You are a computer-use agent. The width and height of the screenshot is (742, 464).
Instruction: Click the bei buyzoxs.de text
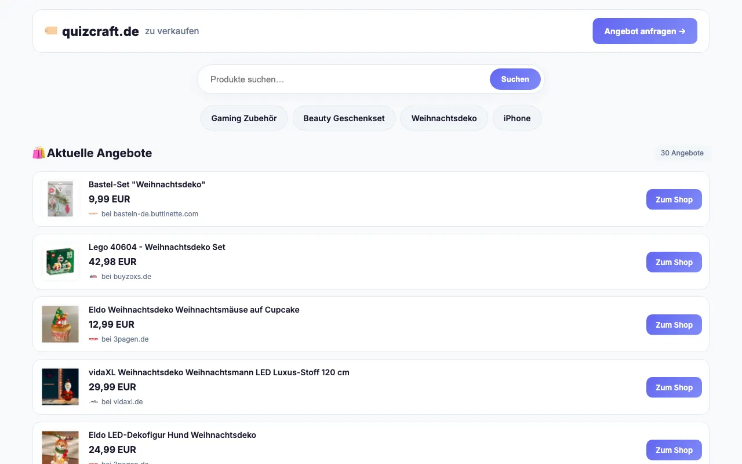[x=126, y=277]
